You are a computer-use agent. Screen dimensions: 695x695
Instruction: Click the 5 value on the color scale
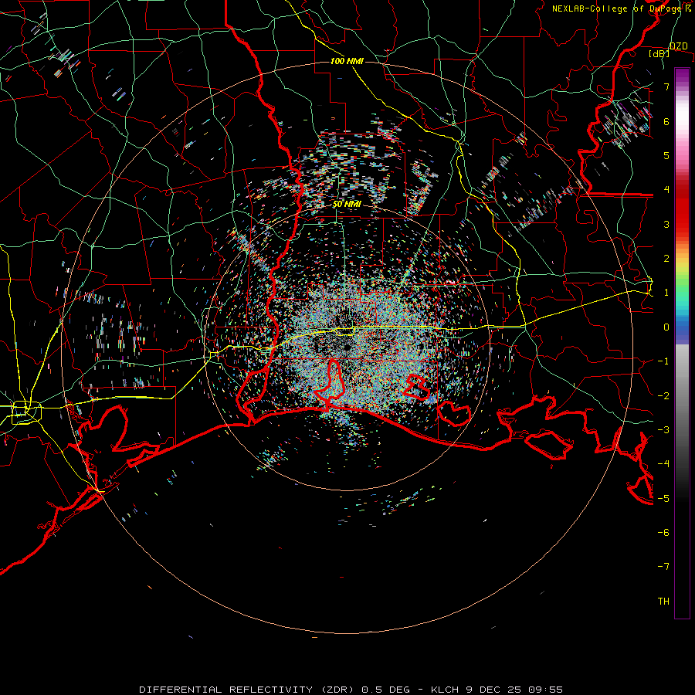click(x=666, y=155)
